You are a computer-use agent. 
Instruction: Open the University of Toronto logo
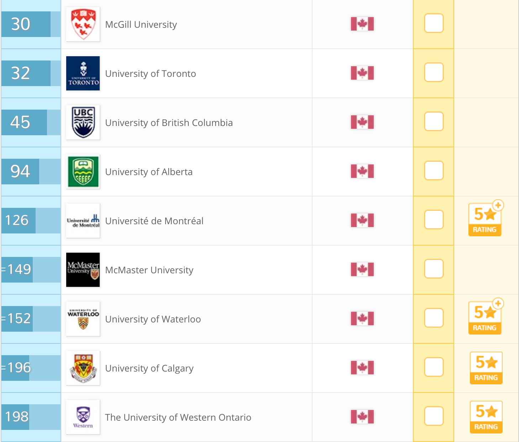(x=83, y=73)
